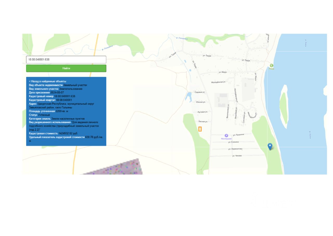Click the Статус Учтенный line

39,115
